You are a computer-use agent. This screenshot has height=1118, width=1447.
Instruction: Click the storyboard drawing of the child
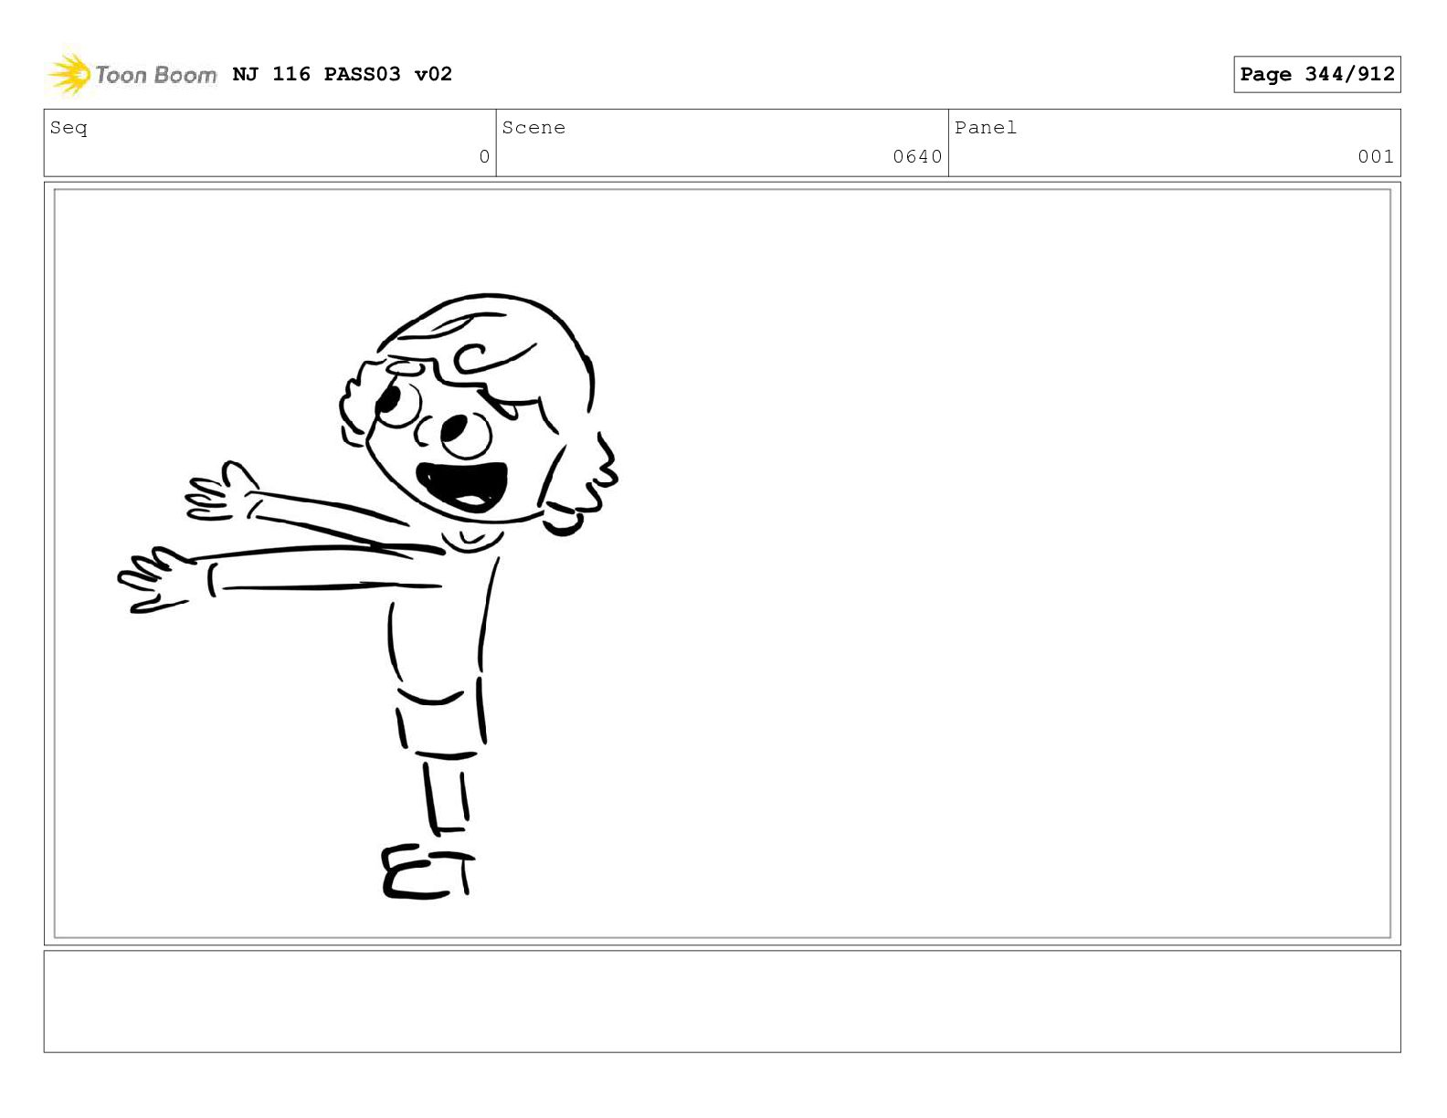[x=370, y=596]
